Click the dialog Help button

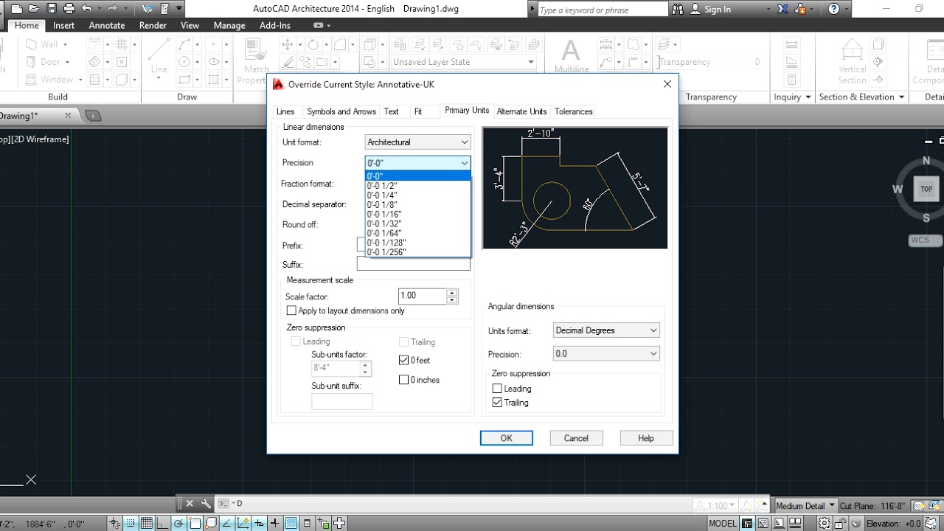[646, 438]
